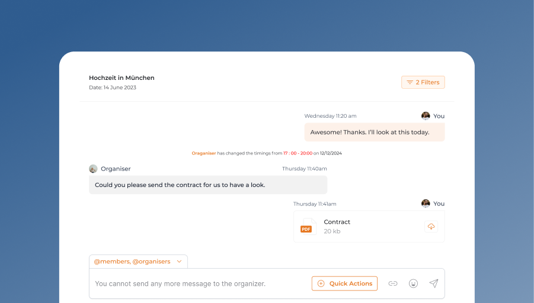Open Quick Actions menu
The width and height of the screenshot is (534, 303).
(x=345, y=283)
